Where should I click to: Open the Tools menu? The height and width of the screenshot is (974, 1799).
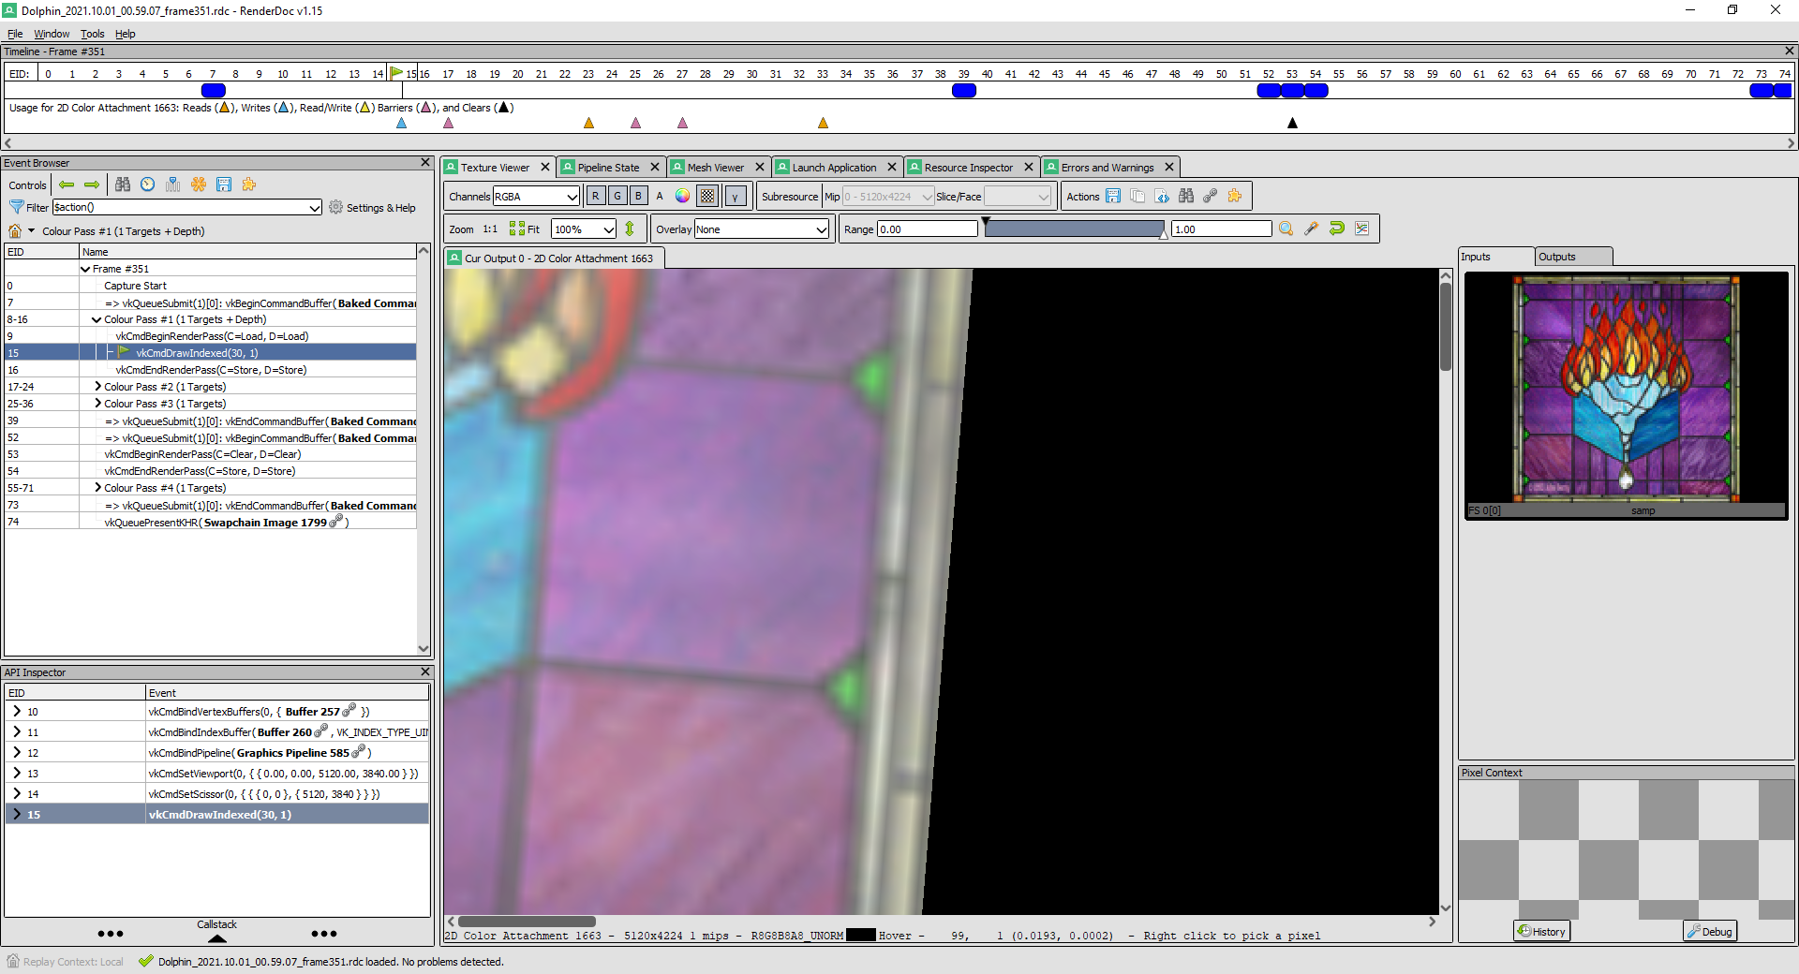(92, 34)
